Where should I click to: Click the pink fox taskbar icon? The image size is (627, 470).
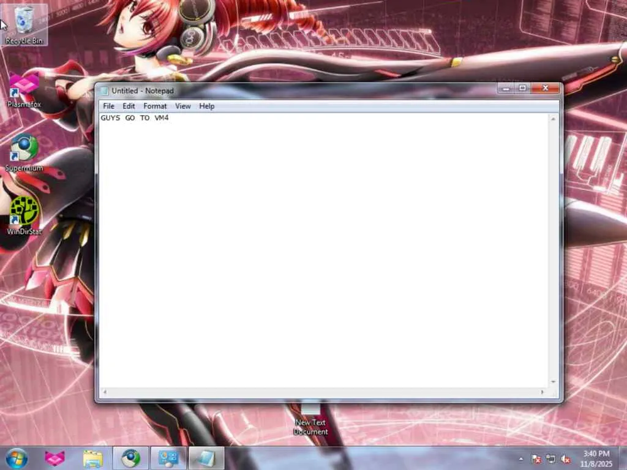pyautogui.click(x=54, y=458)
